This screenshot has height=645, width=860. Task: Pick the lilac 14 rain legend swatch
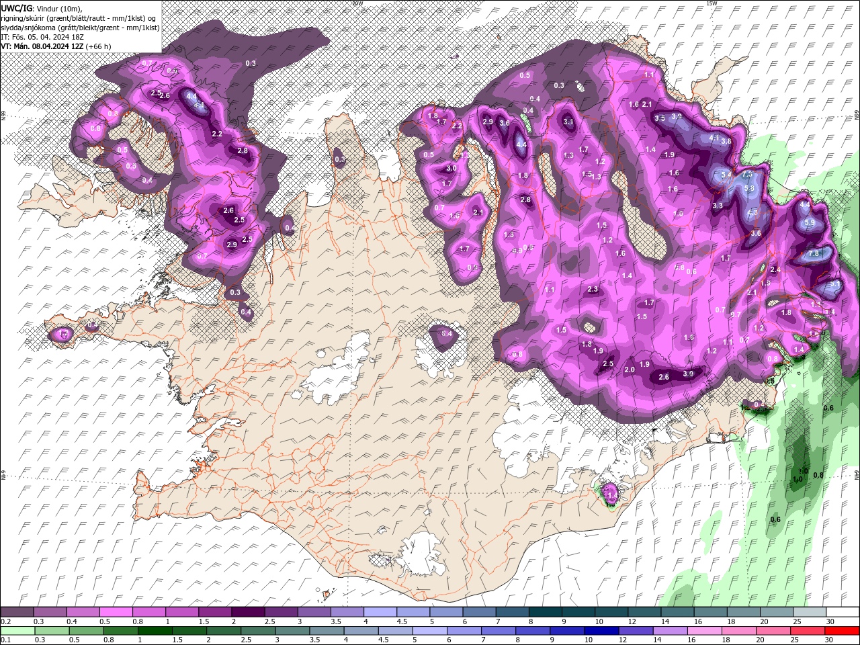click(671, 631)
